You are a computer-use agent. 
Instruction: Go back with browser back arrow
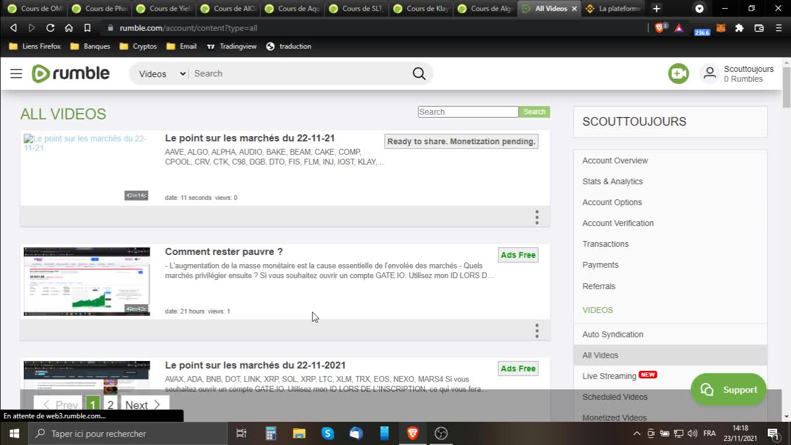click(13, 28)
